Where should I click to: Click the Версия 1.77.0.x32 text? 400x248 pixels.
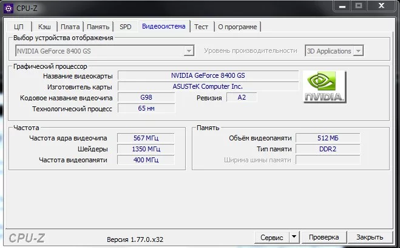pyautogui.click(x=135, y=239)
